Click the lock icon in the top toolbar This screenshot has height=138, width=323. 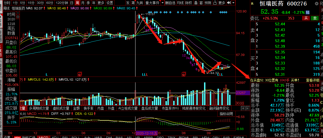215,3
